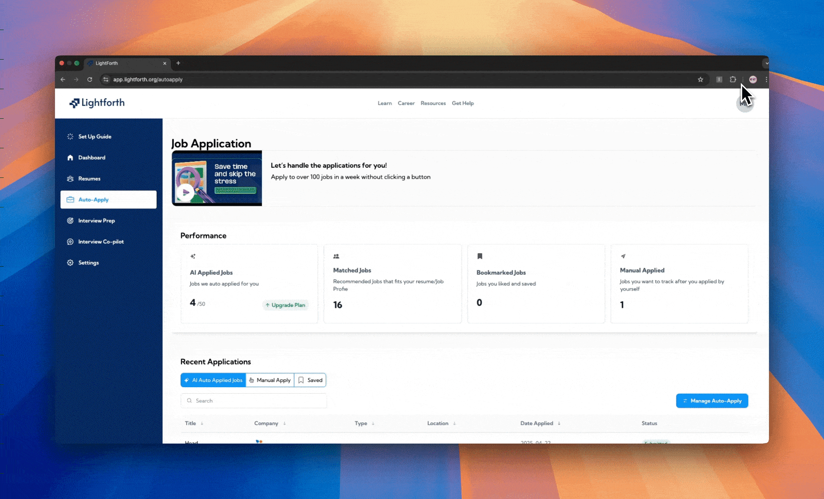Open Resumes from the sidebar
This screenshot has height=499, width=824.
(x=89, y=179)
